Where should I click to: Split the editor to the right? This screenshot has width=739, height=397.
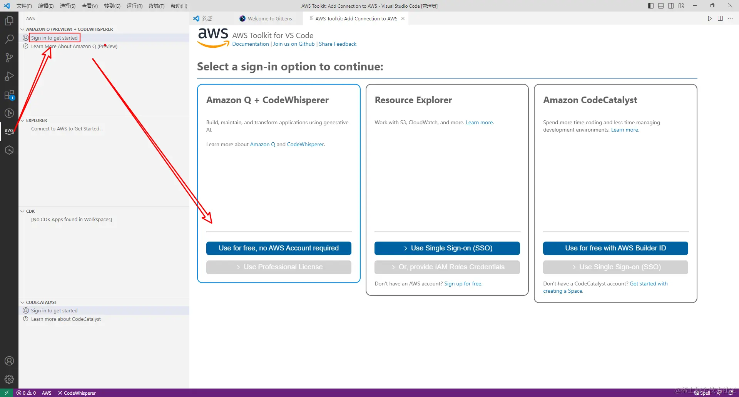click(x=720, y=18)
